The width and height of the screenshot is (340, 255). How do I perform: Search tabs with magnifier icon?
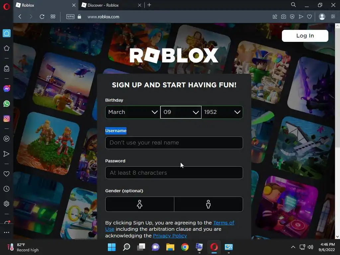coord(294,5)
